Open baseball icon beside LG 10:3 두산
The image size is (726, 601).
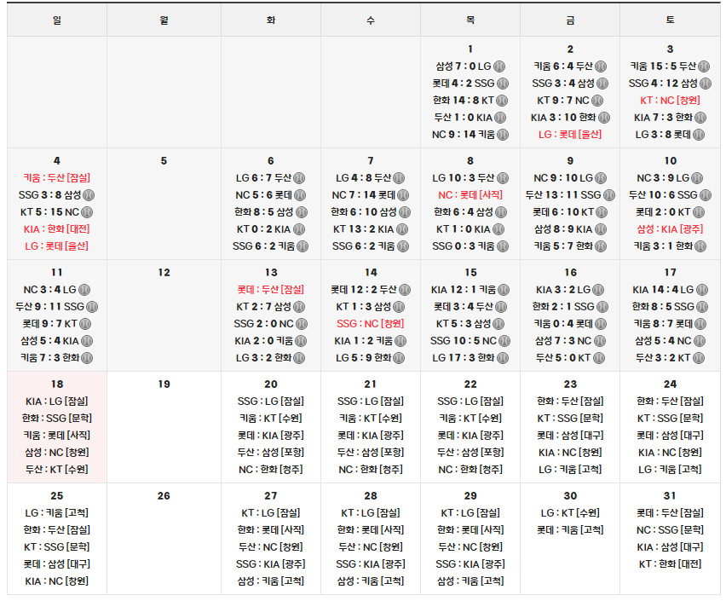point(503,178)
